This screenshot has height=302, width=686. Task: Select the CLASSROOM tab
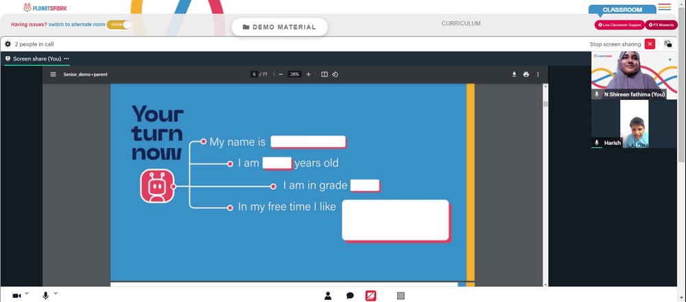coord(622,10)
